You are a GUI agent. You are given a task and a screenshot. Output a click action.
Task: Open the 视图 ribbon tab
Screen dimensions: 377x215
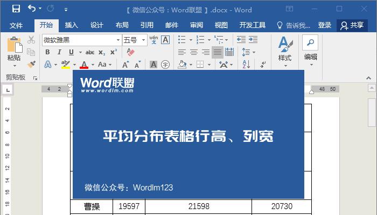point(221,25)
